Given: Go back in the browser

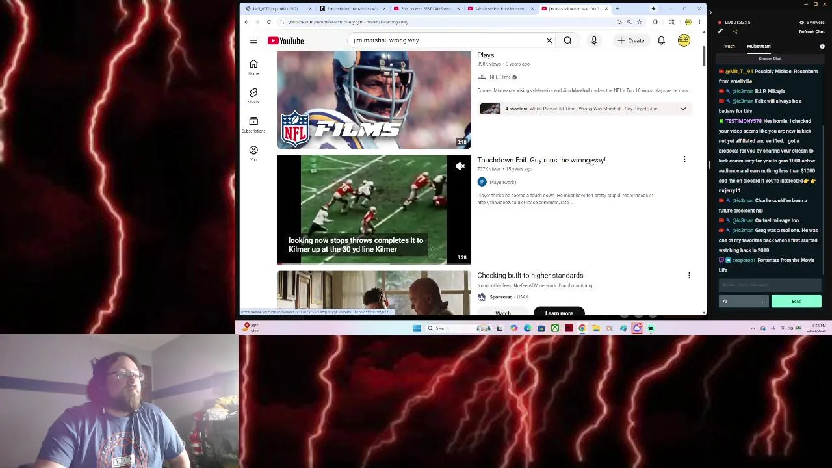Looking at the screenshot, I should (x=246, y=22).
